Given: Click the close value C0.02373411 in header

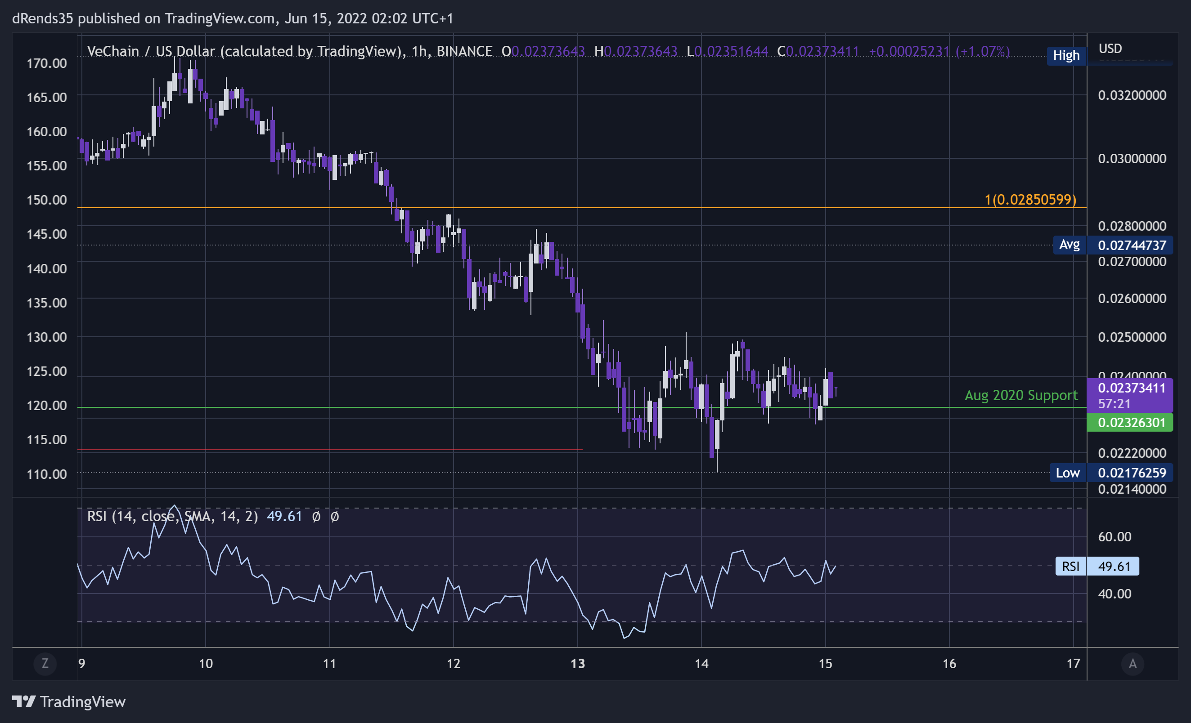Looking at the screenshot, I should (818, 51).
